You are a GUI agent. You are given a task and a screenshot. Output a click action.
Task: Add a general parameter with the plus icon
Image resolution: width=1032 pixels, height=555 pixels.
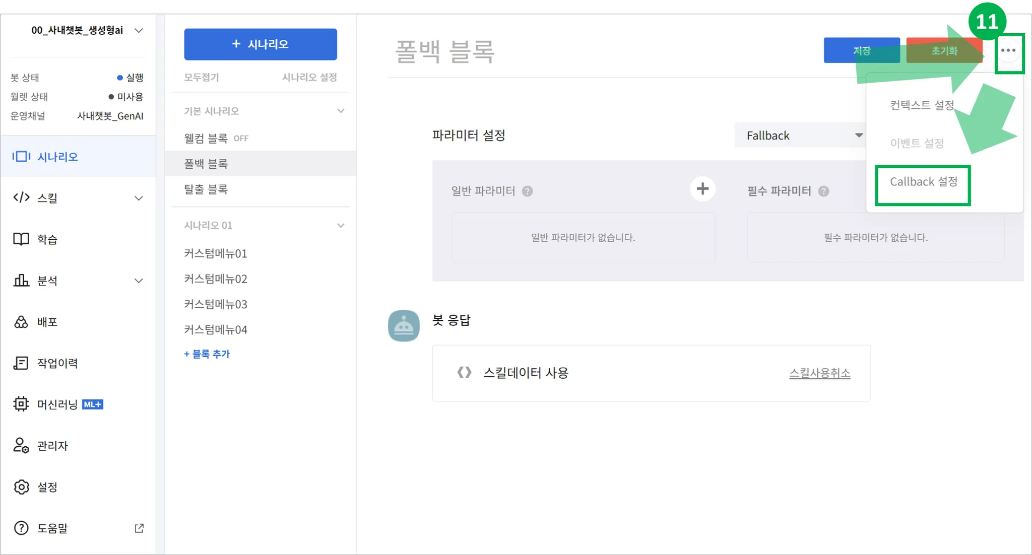click(702, 189)
